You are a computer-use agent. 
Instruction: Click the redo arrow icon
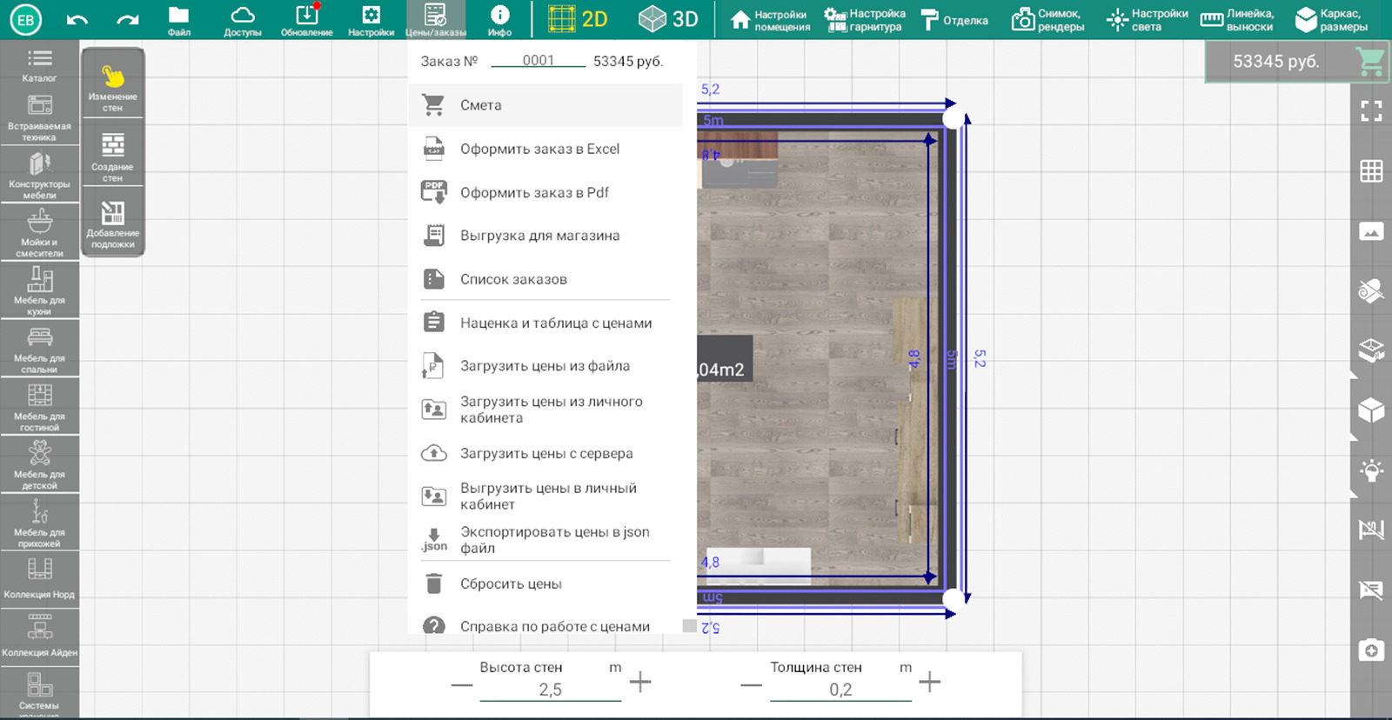[128, 19]
